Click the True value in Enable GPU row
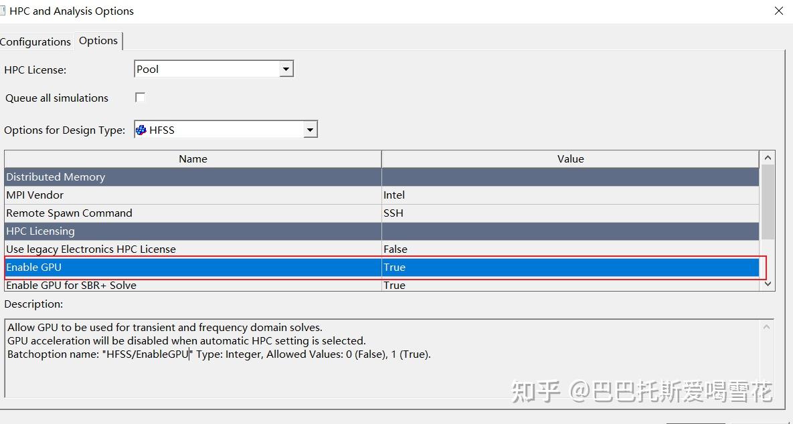This screenshot has height=424, width=793. (x=570, y=268)
